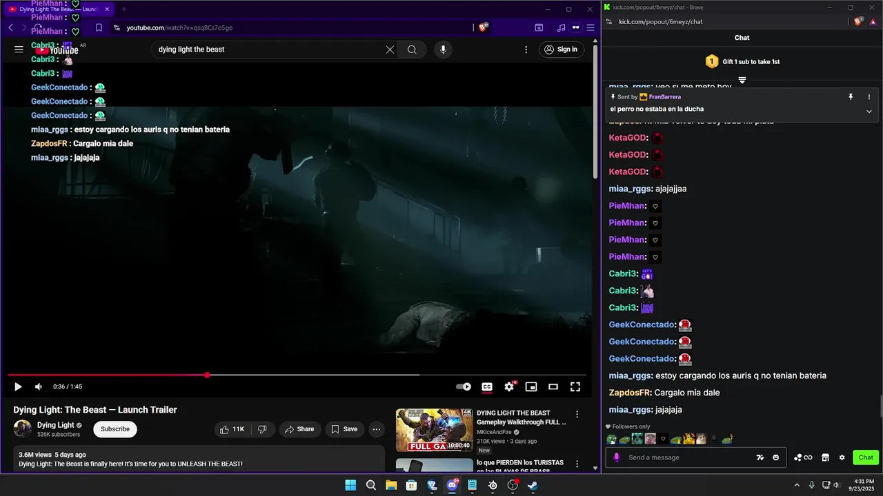Run the YouTube search with magnifier

[412, 50]
